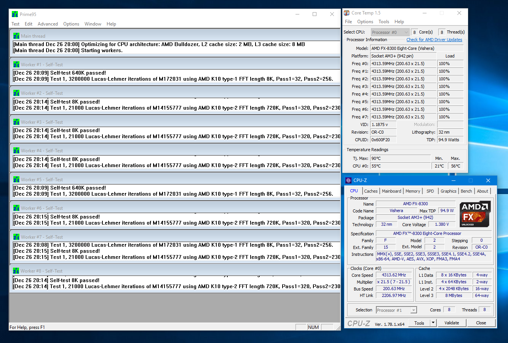Click the Worker #7 Self-Test icon
Image resolution: width=508 pixels, height=343 pixels.
pyautogui.click(x=16, y=237)
